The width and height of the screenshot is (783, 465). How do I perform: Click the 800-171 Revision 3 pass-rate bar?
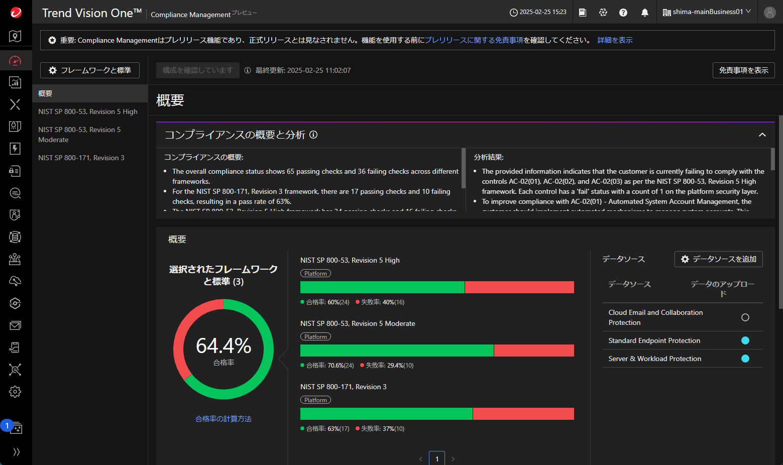tap(437, 414)
